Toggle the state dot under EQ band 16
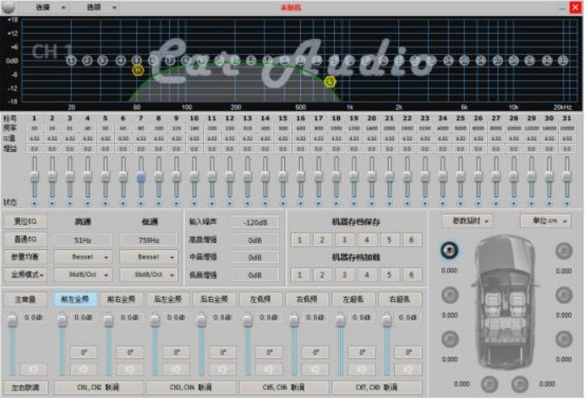 [x=301, y=204]
